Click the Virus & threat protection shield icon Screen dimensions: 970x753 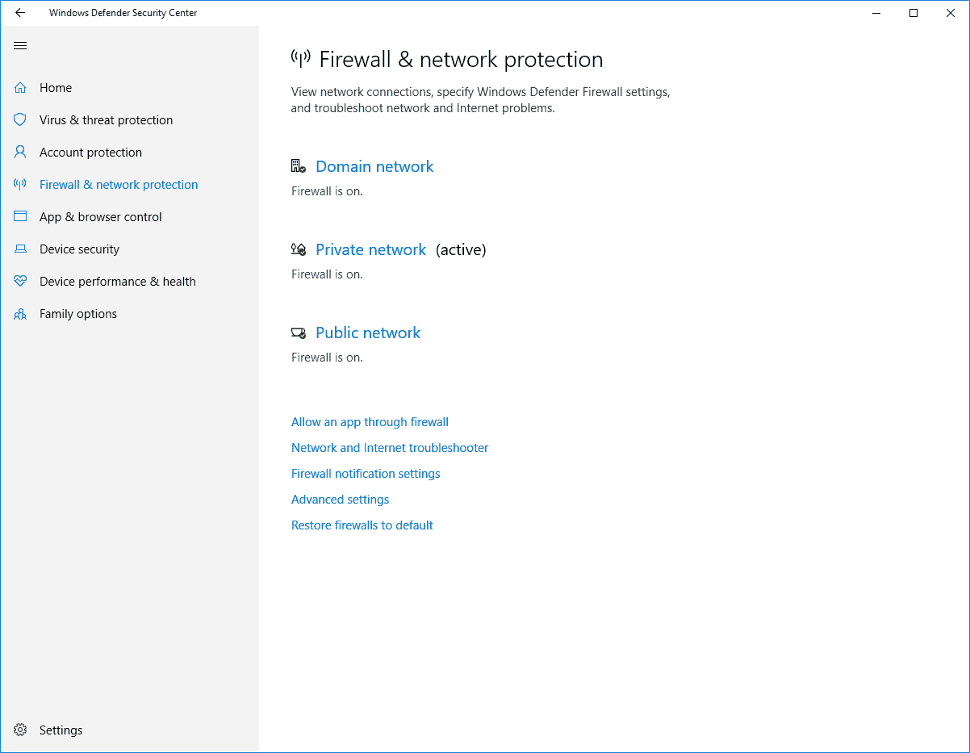(x=20, y=120)
